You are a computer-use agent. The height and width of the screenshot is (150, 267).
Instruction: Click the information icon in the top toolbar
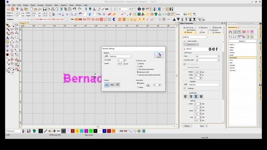[x=139, y=9]
